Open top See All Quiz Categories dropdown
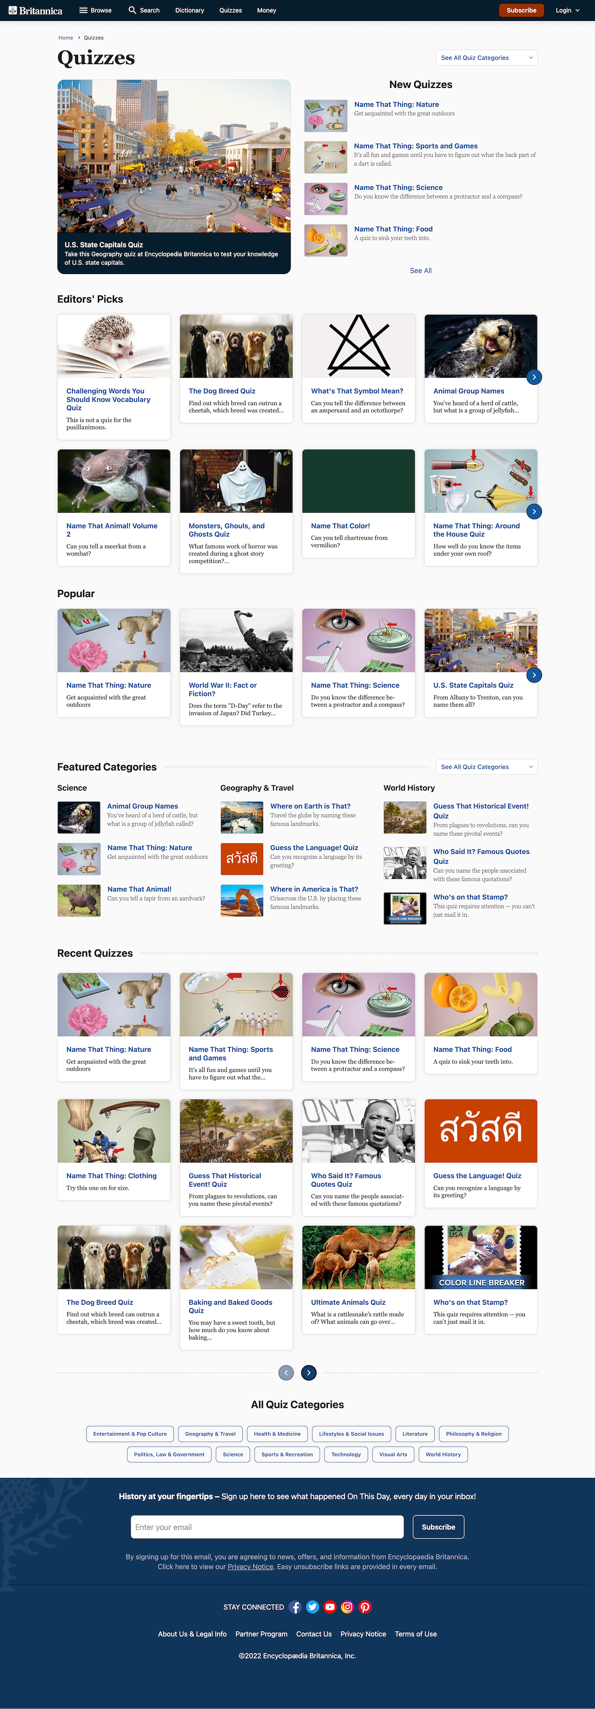The width and height of the screenshot is (595, 1709). (x=486, y=58)
